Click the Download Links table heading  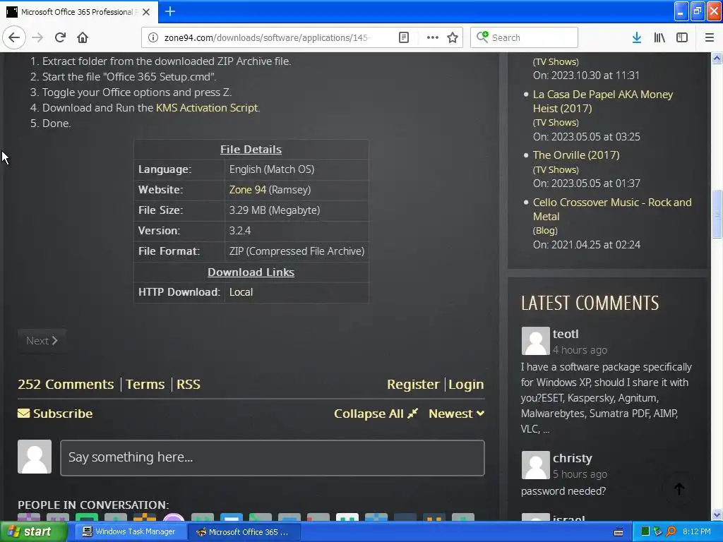251,272
